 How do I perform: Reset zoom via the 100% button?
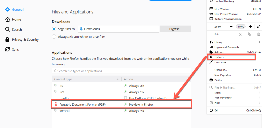point(241,27)
